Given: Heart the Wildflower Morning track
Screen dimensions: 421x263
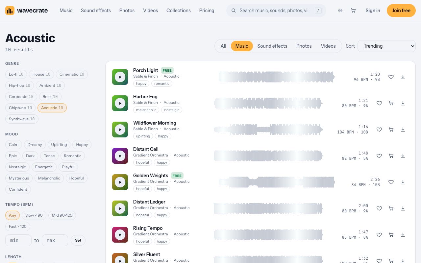Looking at the screenshot, I should click(379, 130).
